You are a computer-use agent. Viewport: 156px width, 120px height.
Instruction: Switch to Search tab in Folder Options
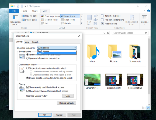[x=35, y=42]
